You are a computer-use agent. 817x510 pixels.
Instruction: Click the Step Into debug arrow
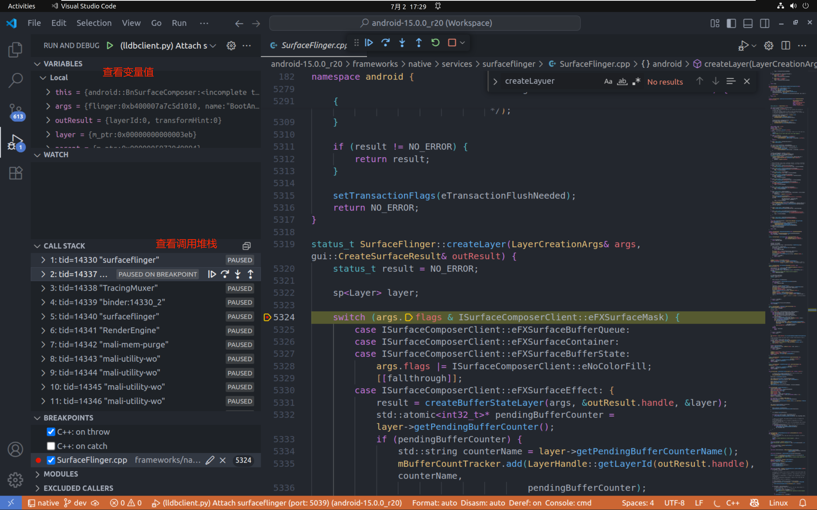(x=402, y=43)
